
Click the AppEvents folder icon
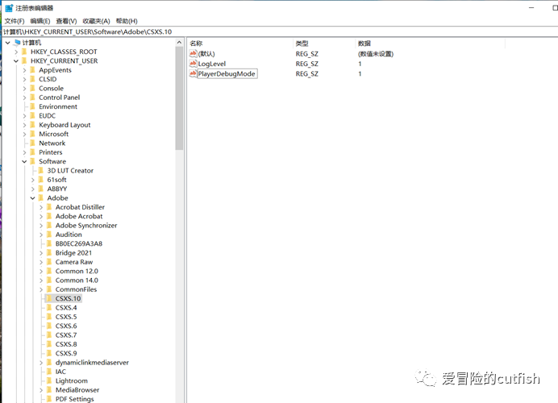click(x=33, y=70)
